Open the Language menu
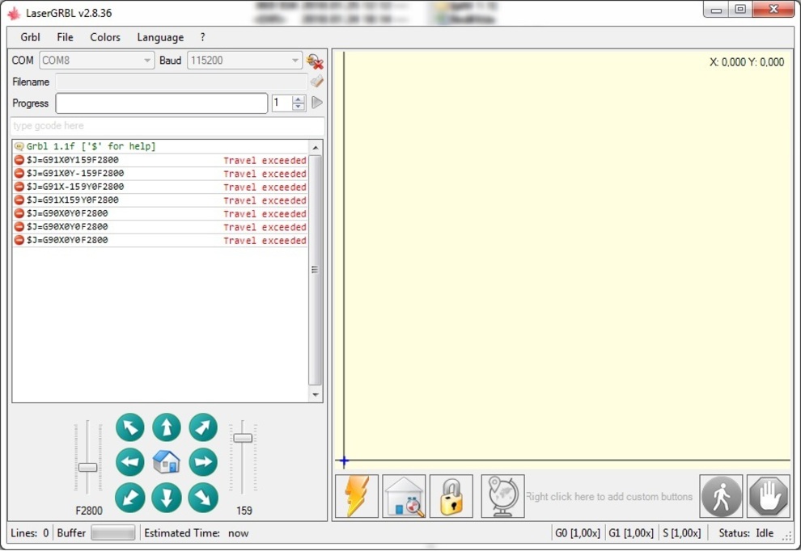801x551 pixels. coord(160,37)
